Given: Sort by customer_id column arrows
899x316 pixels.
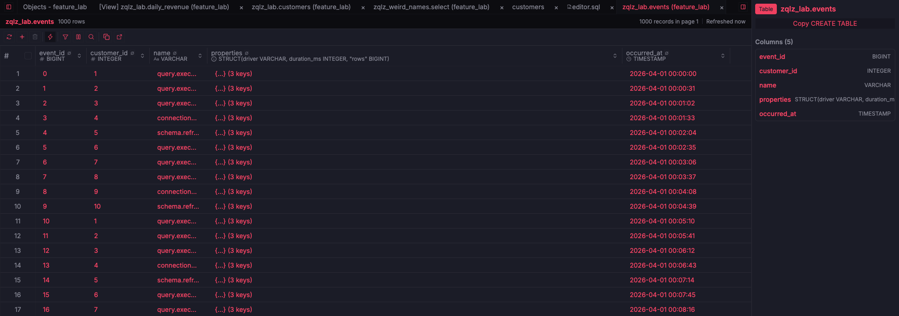Looking at the screenshot, I should click(142, 56).
